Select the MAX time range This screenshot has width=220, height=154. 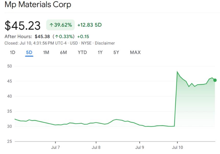(x=135, y=53)
